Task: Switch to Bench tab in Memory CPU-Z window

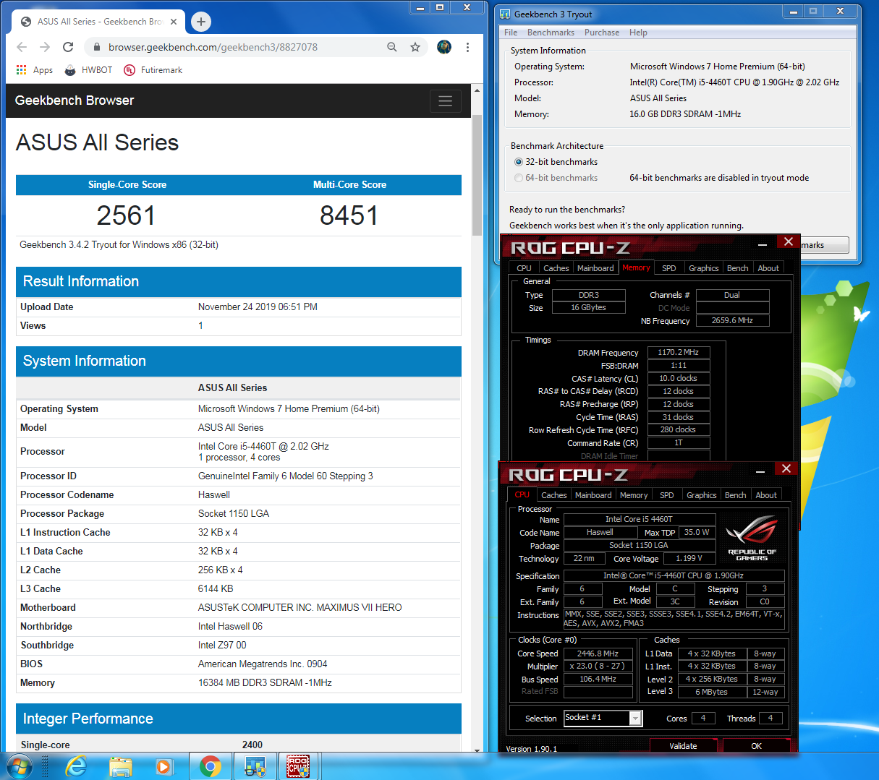Action: pyautogui.click(x=738, y=268)
